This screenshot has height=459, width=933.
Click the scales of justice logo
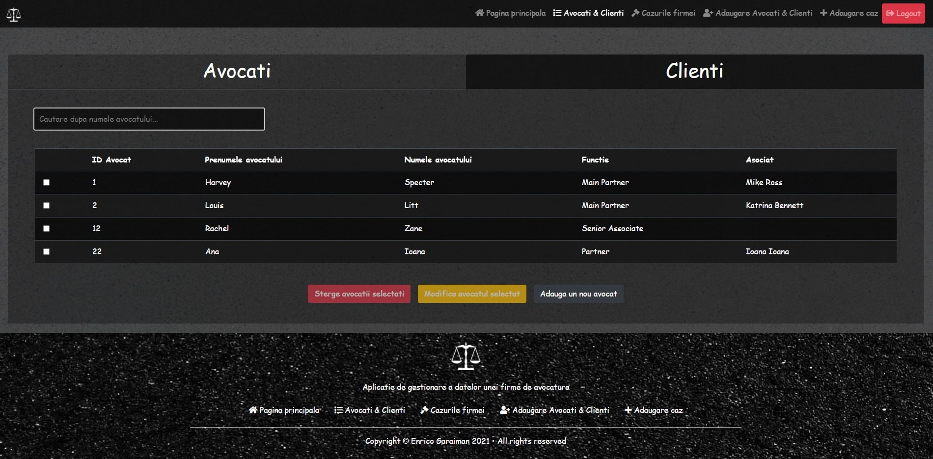13,14
